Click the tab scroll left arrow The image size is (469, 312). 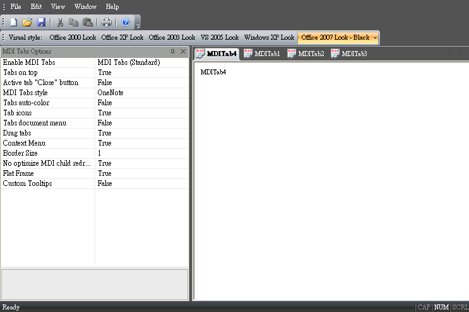click(450, 54)
